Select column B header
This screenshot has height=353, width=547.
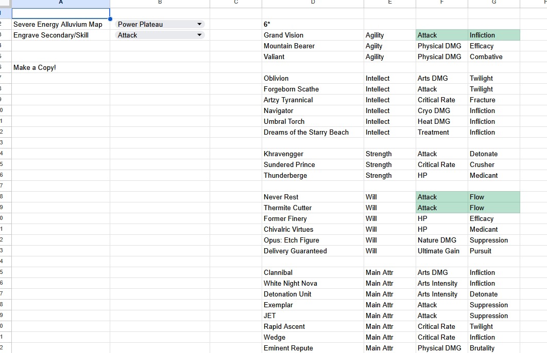tap(160, 3)
